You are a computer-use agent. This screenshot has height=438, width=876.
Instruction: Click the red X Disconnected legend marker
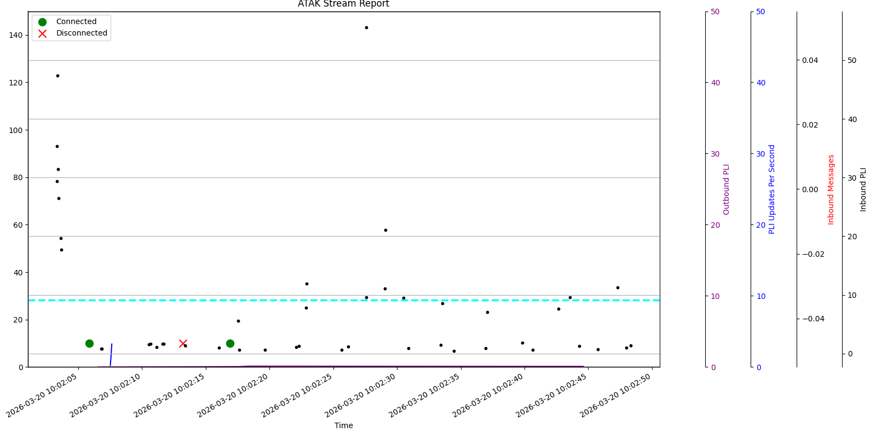point(42,33)
